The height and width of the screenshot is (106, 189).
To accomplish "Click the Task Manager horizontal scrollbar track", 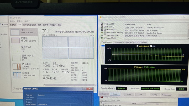I will point(70,85).
